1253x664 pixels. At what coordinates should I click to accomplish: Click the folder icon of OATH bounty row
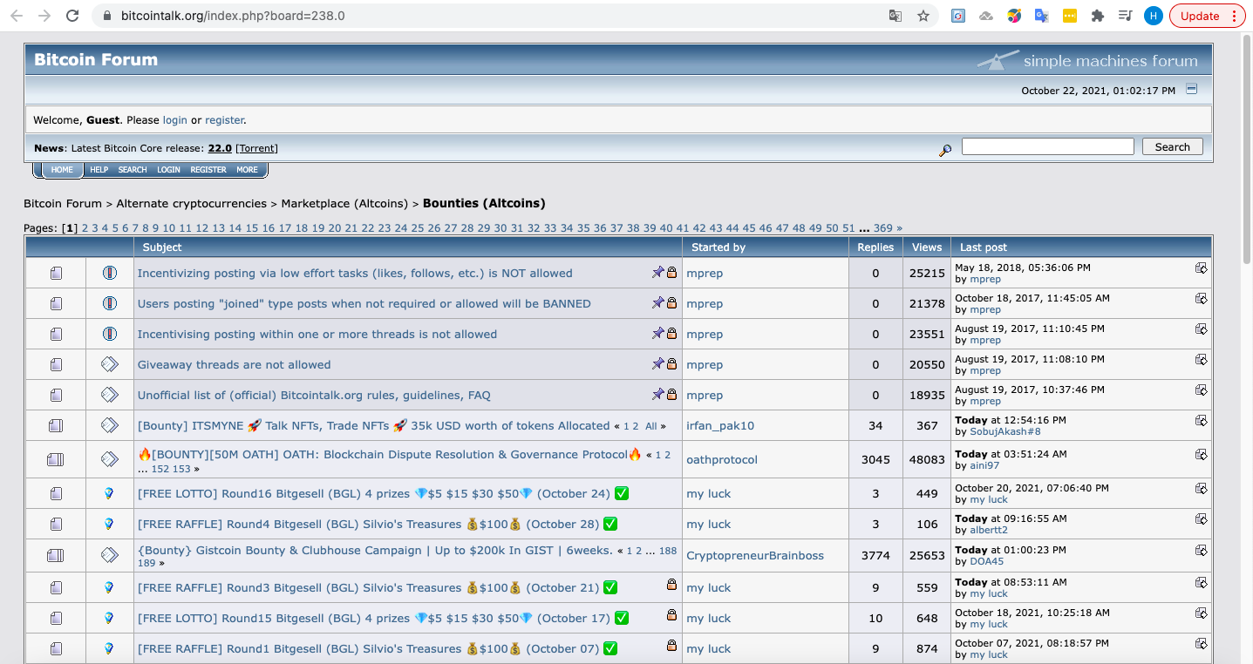(56, 459)
